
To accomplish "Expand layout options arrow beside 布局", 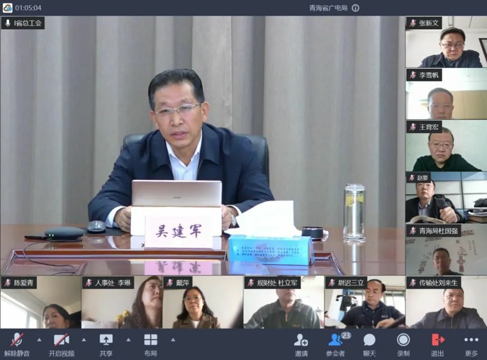I will 173,340.
